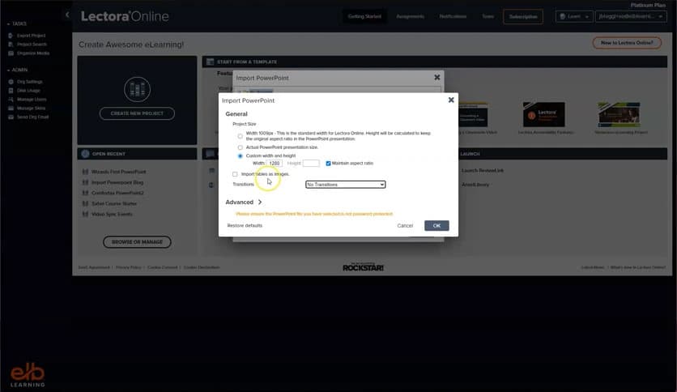Click OK in Import PowerPoint dialog
This screenshot has width=677, height=392.
[436, 225]
